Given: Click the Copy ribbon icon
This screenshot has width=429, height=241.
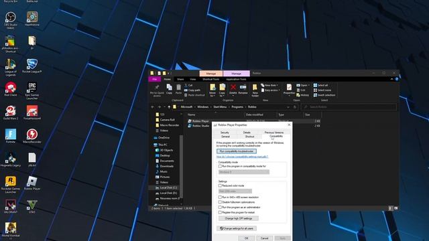Looking at the screenshot, I should 169,89.
